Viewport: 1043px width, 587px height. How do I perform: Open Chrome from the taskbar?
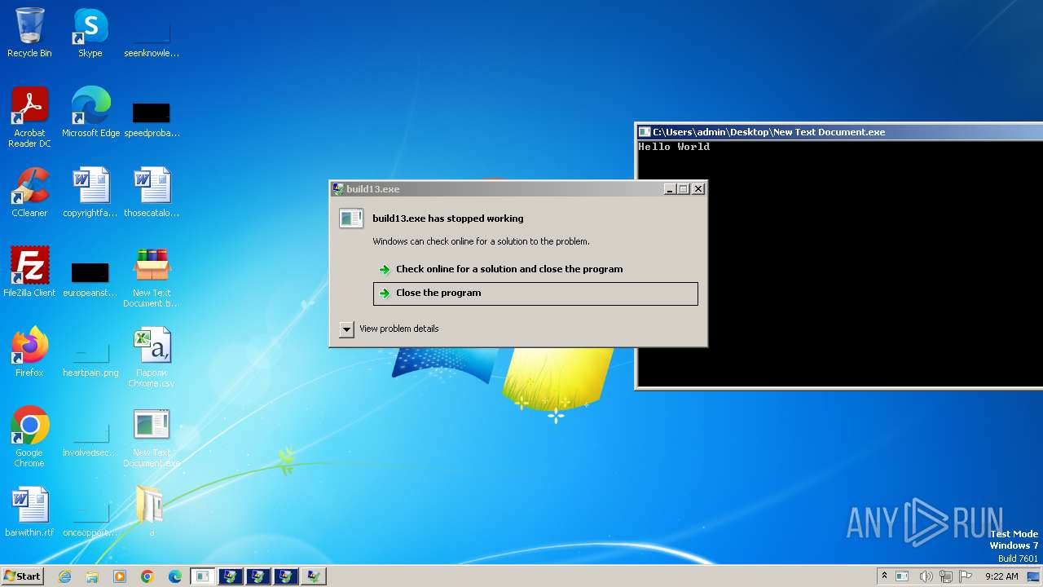click(147, 576)
